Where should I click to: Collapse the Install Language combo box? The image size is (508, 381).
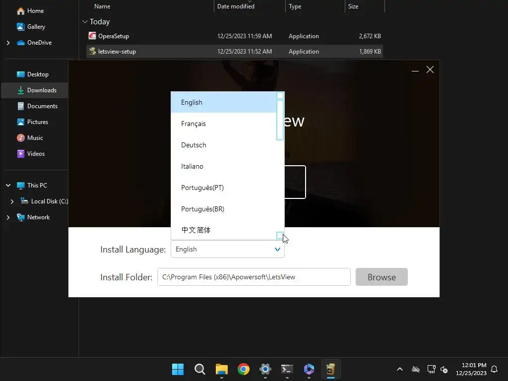[x=277, y=249]
